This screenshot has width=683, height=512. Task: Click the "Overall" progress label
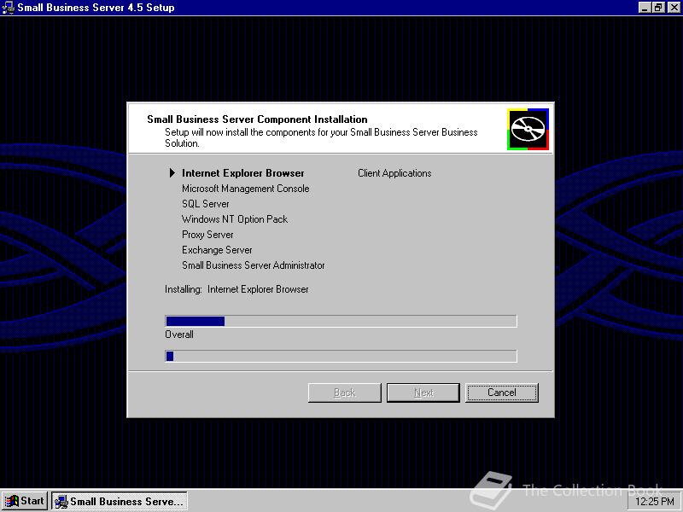179,335
